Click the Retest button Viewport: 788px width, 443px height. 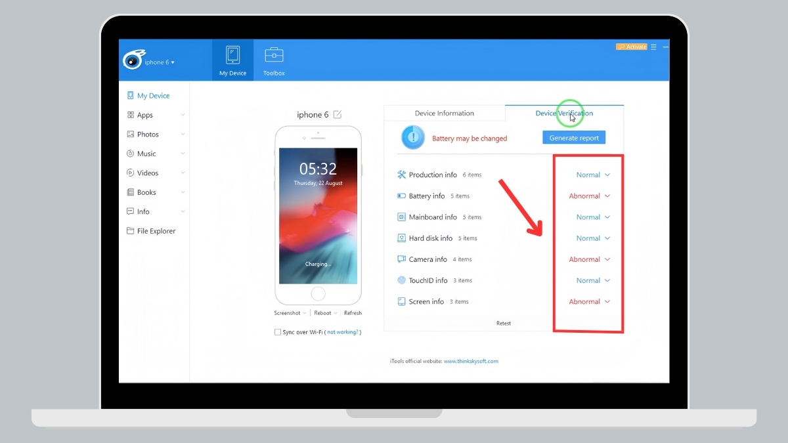click(x=504, y=323)
